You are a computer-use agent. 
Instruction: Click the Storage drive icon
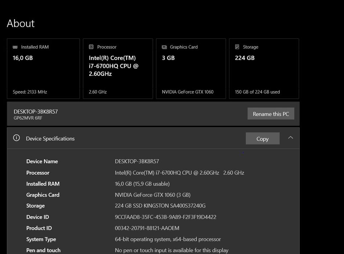click(237, 47)
